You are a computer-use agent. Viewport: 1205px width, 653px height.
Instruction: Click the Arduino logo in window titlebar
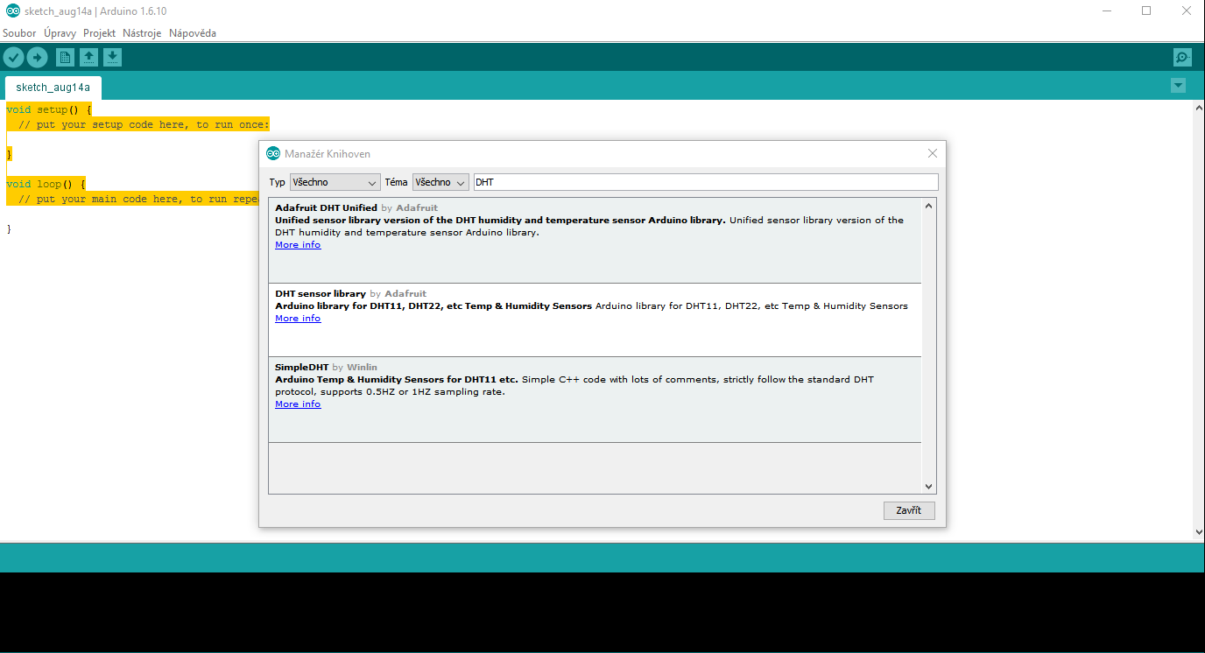11,11
